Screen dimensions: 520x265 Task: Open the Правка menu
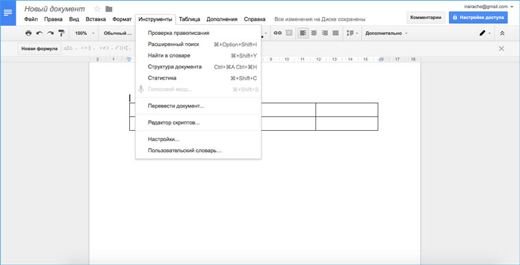click(53, 19)
